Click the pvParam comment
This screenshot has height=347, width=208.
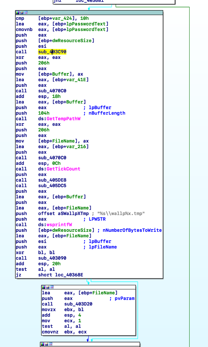[x=125, y=298]
